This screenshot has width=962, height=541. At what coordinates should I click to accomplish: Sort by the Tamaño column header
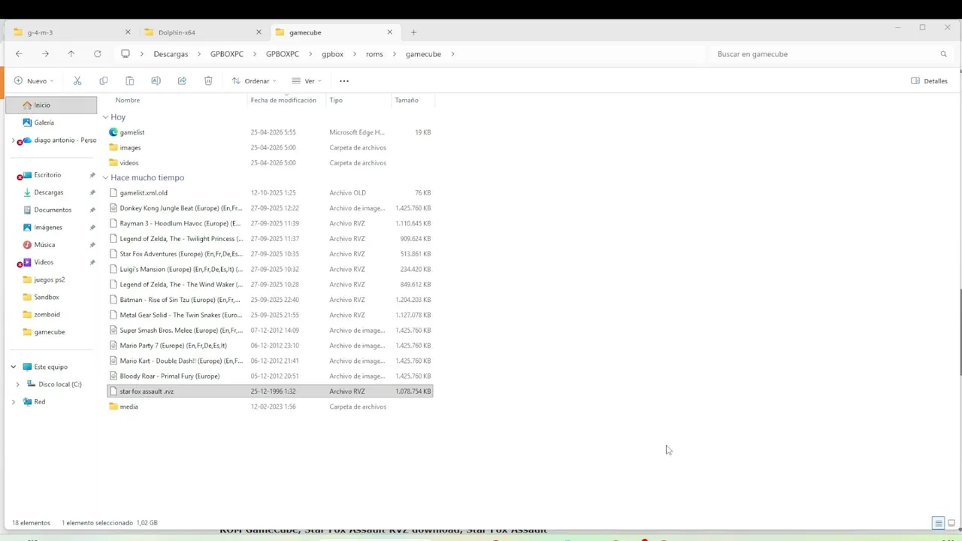(x=407, y=100)
